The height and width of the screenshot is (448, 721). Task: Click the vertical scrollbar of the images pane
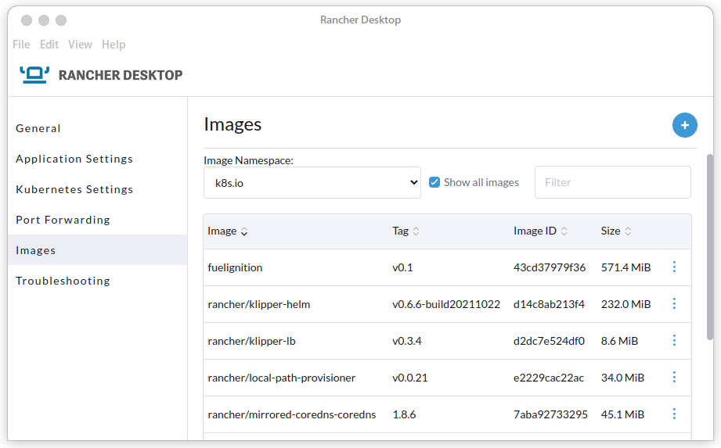coord(710,247)
